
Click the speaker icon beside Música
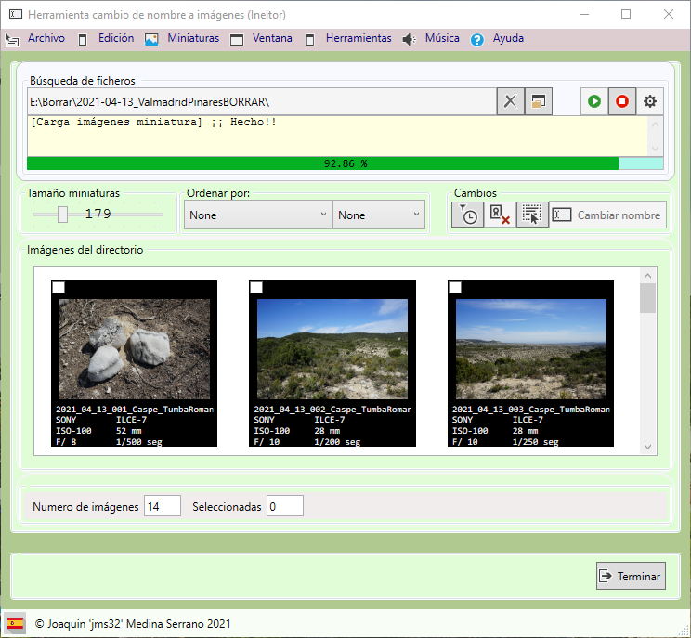click(409, 40)
